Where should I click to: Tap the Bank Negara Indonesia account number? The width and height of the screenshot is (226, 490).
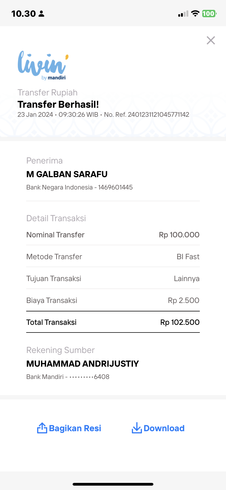click(x=115, y=187)
